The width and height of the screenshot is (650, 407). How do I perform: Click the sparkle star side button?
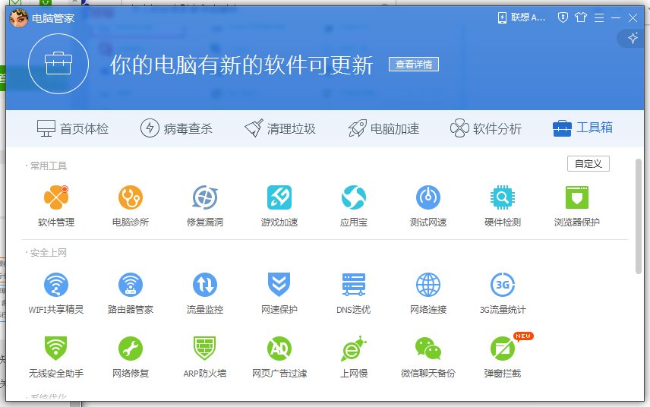coord(633,38)
